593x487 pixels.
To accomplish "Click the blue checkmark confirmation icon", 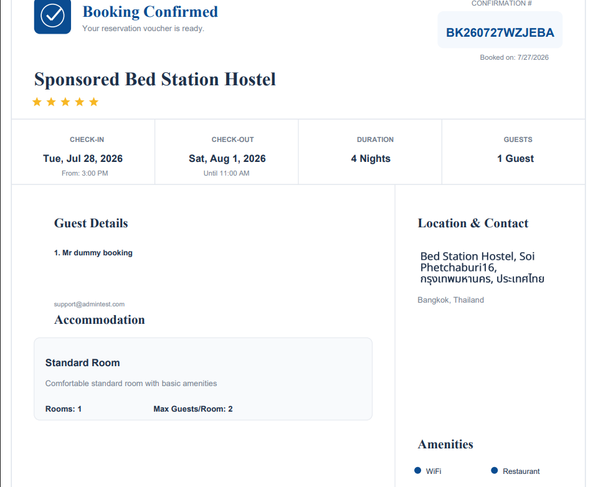I will coord(52,16).
